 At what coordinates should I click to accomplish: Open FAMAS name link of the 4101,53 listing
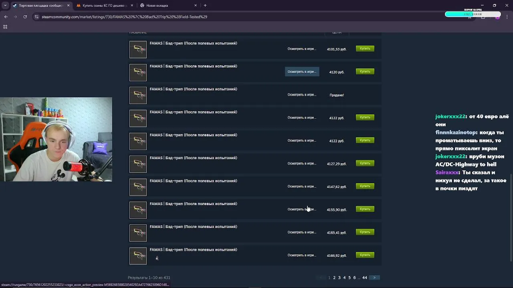[x=193, y=43]
